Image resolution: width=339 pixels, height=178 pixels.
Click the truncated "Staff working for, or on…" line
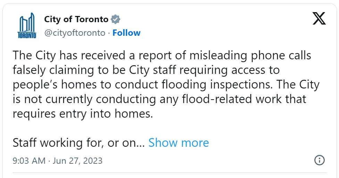click(78, 143)
